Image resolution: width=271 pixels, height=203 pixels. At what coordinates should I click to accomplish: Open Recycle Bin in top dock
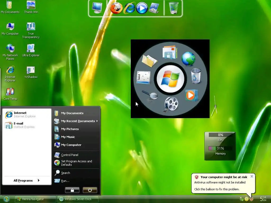point(174,8)
